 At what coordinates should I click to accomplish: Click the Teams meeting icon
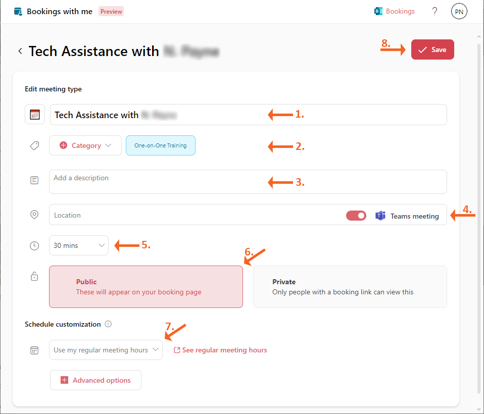(380, 216)
